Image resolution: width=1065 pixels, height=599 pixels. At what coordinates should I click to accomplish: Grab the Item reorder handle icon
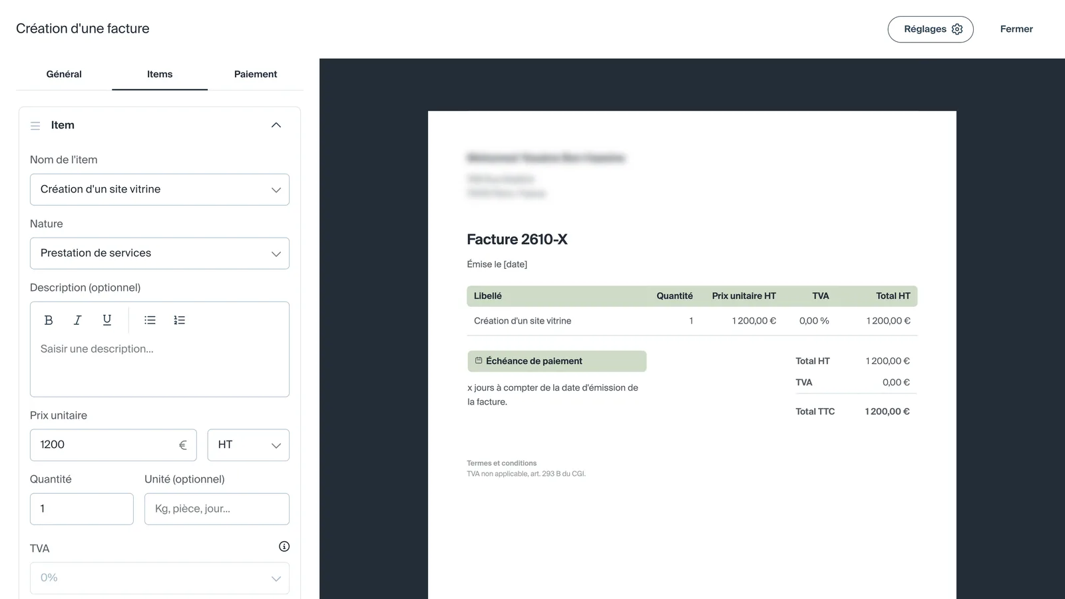35,125
